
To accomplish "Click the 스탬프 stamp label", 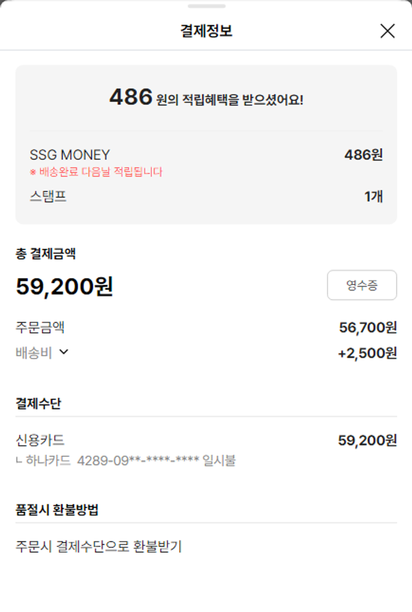I will point(48,196).
